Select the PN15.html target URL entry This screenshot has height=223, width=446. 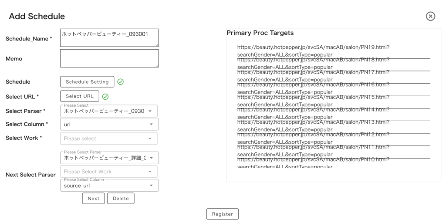click(x=313, y=101)
